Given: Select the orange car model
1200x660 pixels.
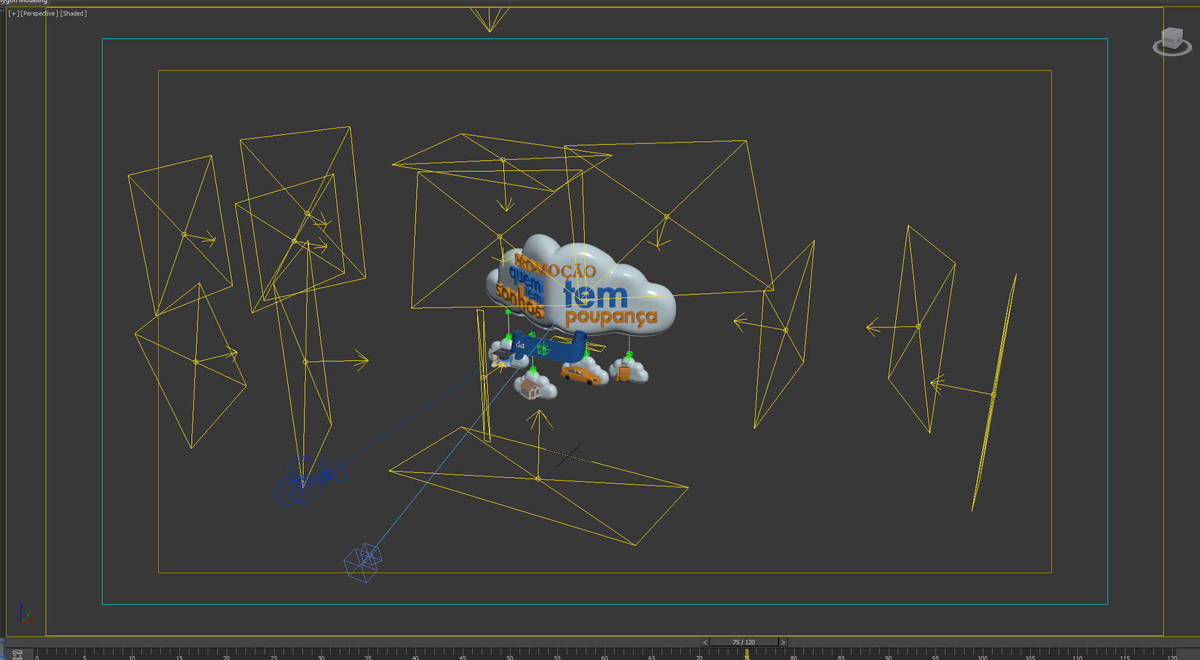Looking at the screenshot, I should (581, 375).
